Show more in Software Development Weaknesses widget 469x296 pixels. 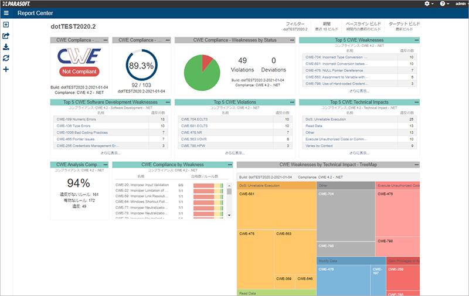(110, 153)
